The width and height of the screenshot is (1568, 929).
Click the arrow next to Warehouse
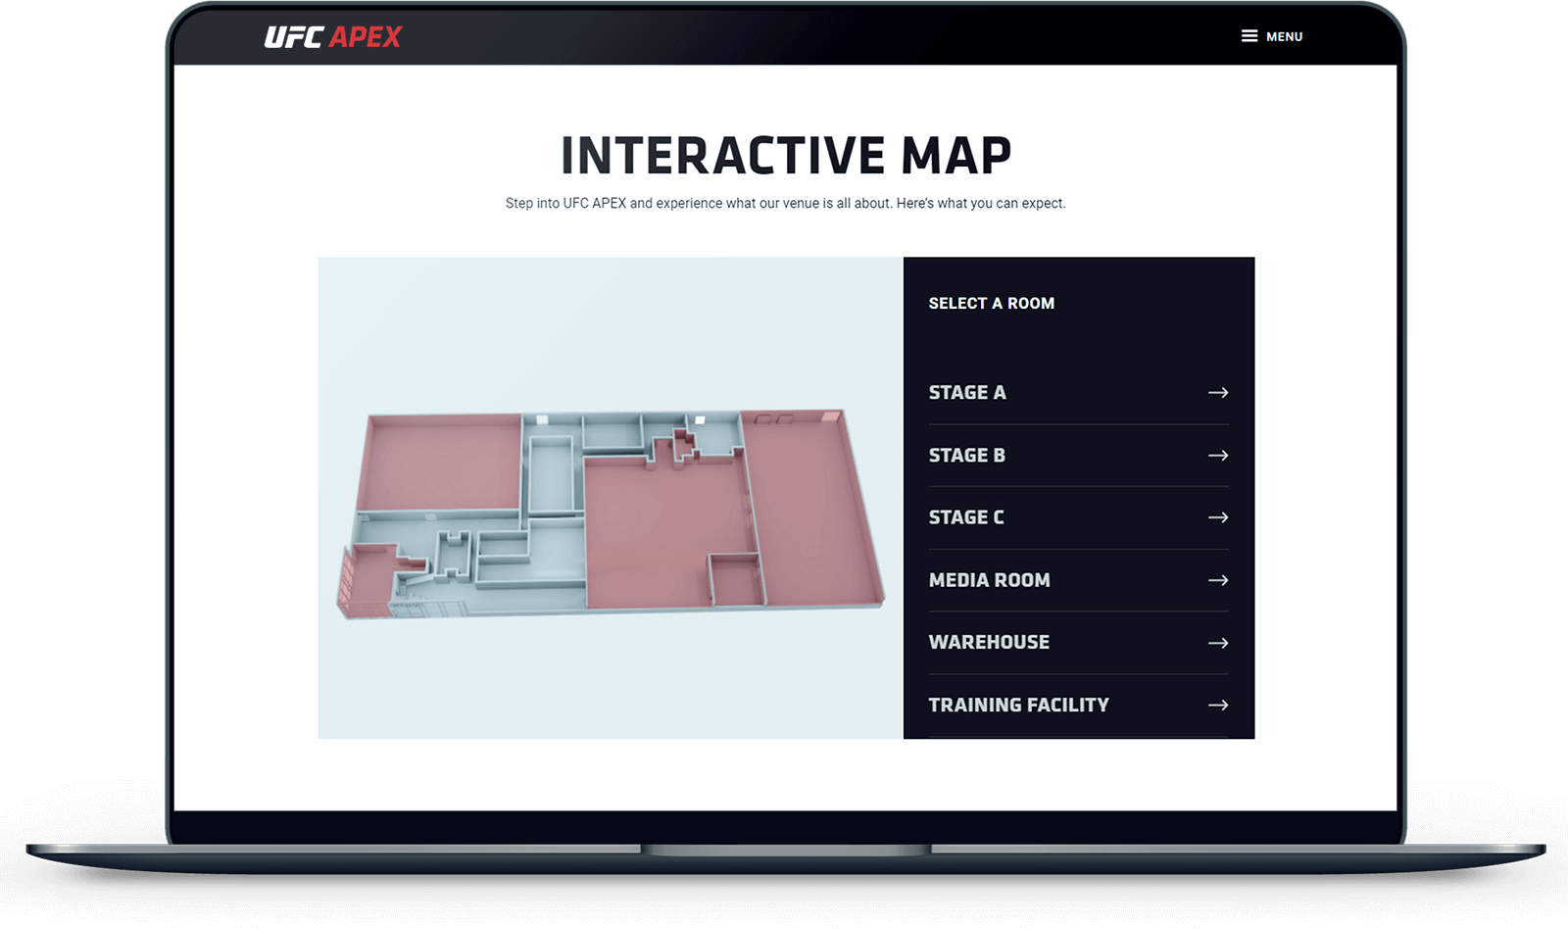click(1218, 643)
